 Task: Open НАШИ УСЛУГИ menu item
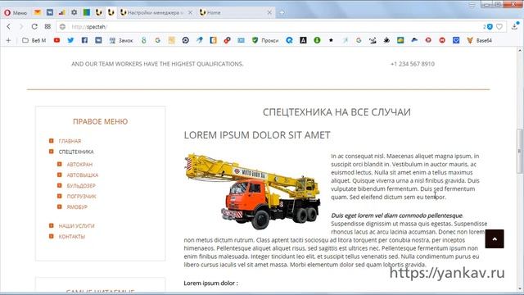76,226
